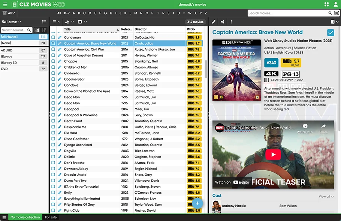341x221 pixels.
Task: Share the selected movie
Action: [x=222, y=22]
